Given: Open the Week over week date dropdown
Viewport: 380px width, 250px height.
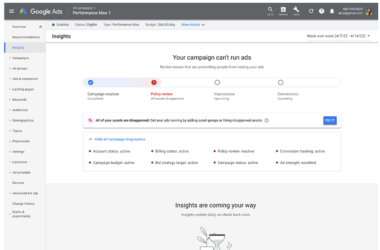Looking at the screenshot, I should tap(338, 36).
